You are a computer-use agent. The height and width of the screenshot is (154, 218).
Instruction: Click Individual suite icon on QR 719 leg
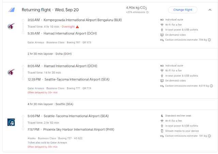[162, 66]
